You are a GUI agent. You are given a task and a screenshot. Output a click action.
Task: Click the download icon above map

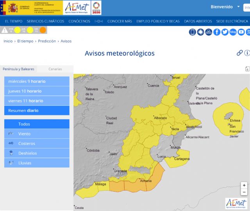(x=247, y=69)
